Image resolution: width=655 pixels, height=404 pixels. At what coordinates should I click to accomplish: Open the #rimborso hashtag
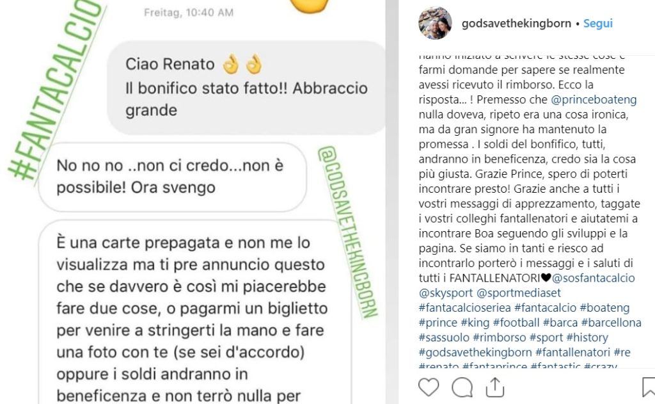(x=500, y=337)
